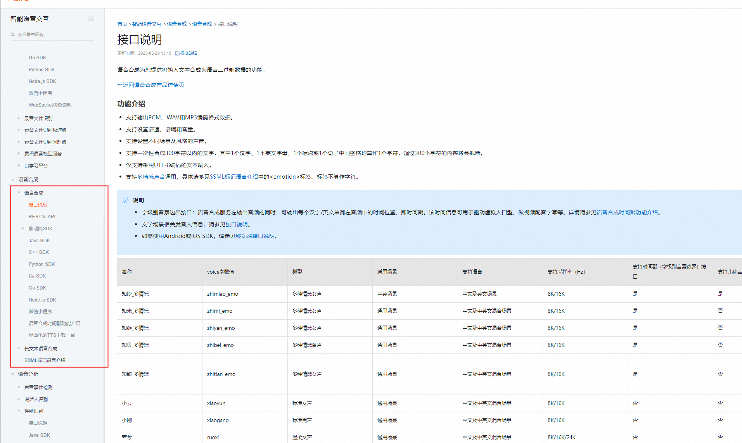Expand the 录音文件识别闲时版 tree node
Image resolution: width=742 pixels, height=443 pixels.
click(19, 142)
